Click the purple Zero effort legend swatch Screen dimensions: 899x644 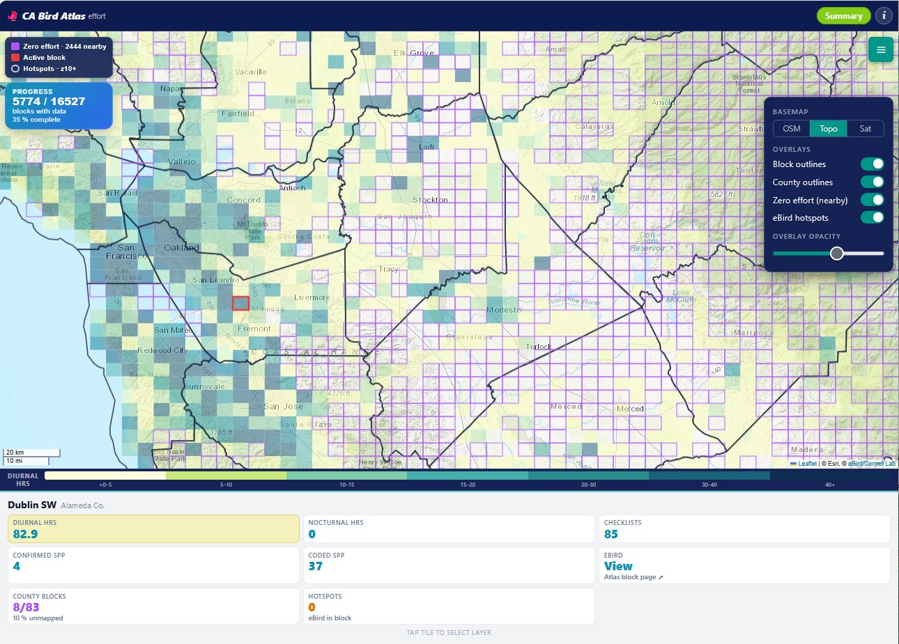[x=15, y=47]
